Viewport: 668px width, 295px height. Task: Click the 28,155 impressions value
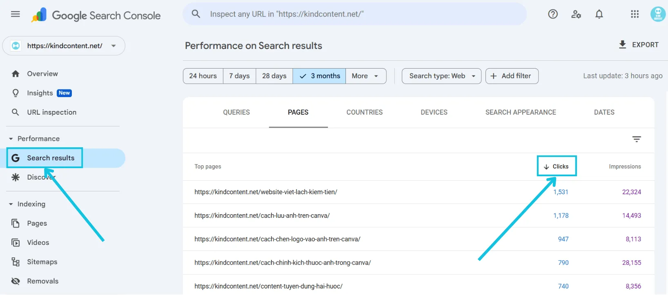[632, 263]
